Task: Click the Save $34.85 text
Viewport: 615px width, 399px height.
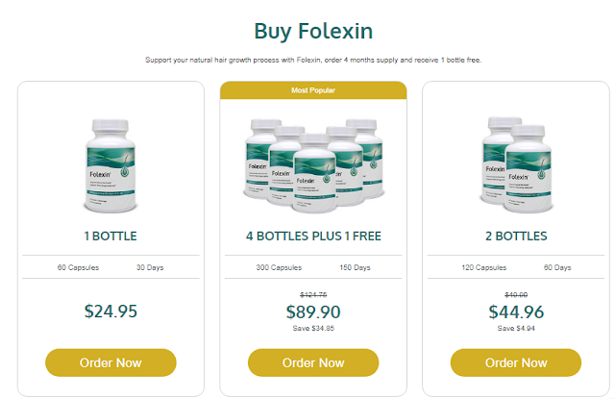Action: (x=313, y=329)
